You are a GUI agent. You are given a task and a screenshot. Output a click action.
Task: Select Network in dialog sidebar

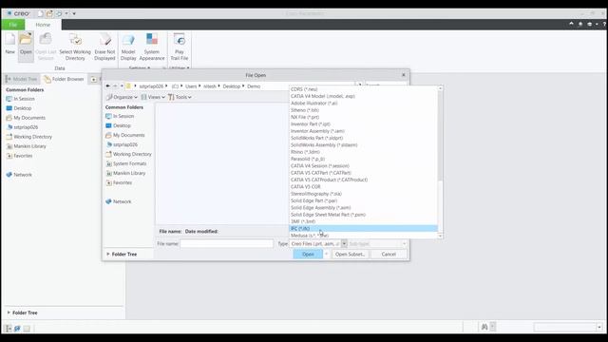(x=122, y=201)
